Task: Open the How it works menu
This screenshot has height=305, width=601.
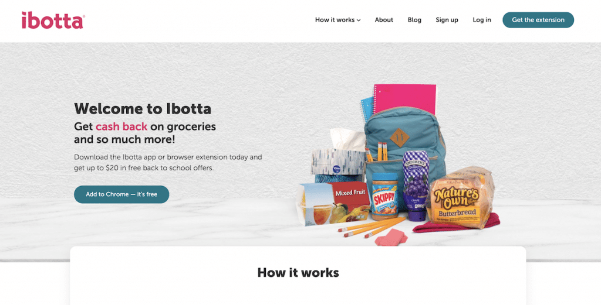Action: coord(337,20)
